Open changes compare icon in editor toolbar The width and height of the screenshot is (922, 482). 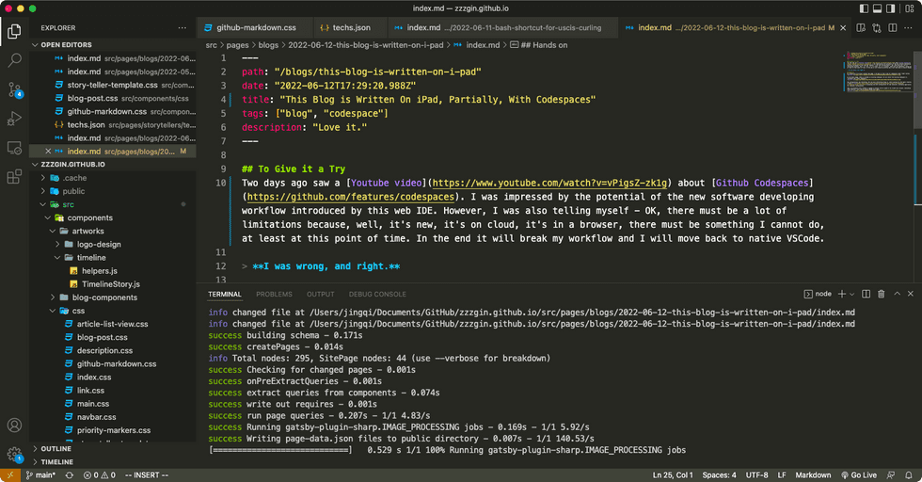pyautogui.click(x=877, y=27)
